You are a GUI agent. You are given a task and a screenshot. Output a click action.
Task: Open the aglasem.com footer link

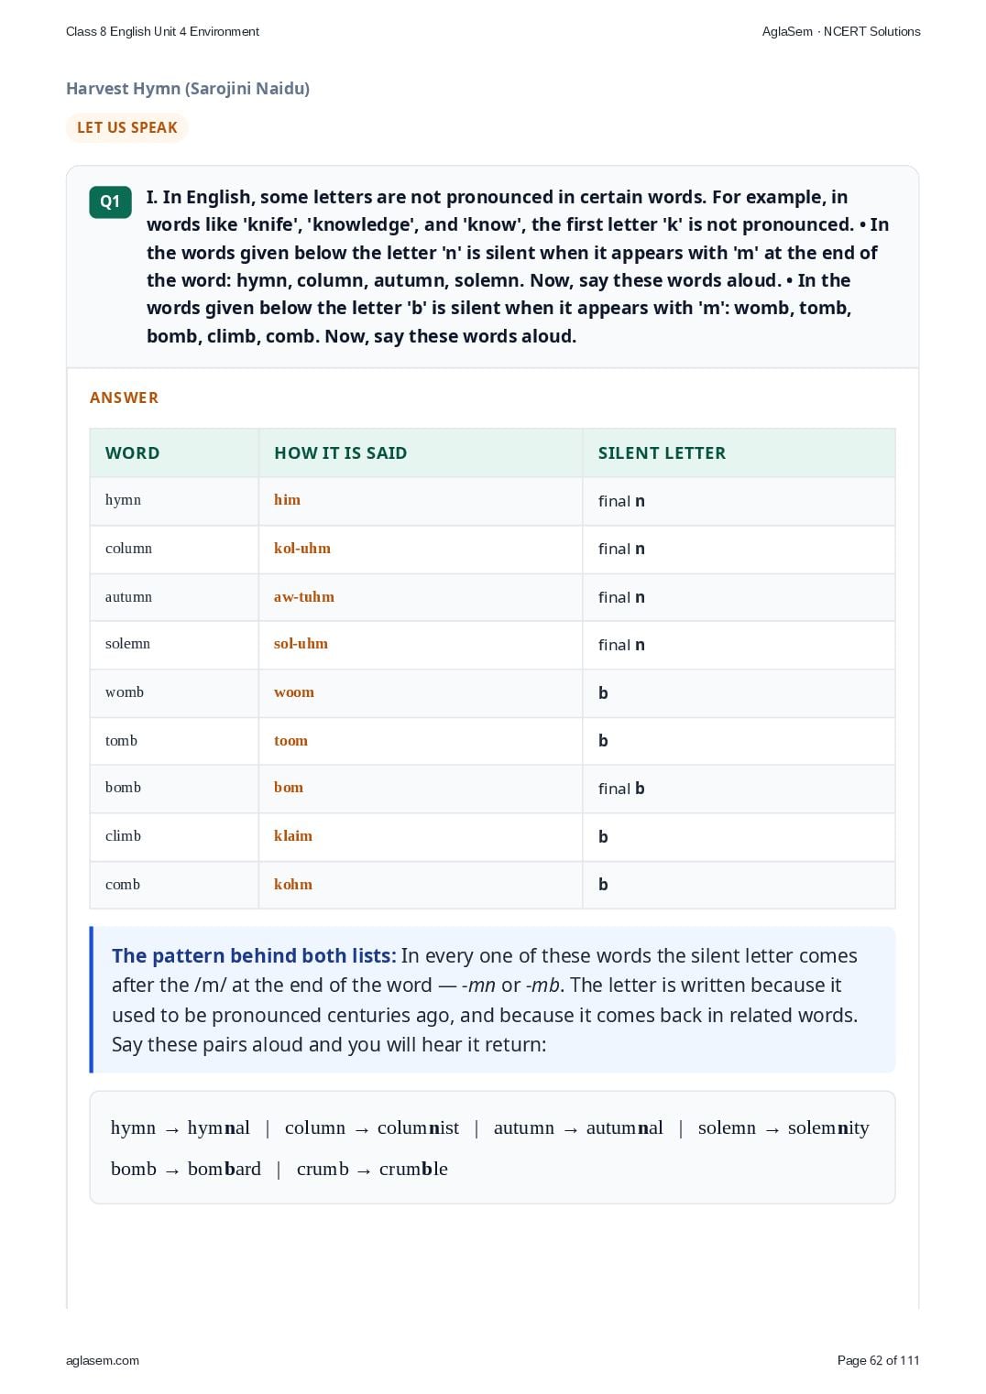[x=103, y=1360]
